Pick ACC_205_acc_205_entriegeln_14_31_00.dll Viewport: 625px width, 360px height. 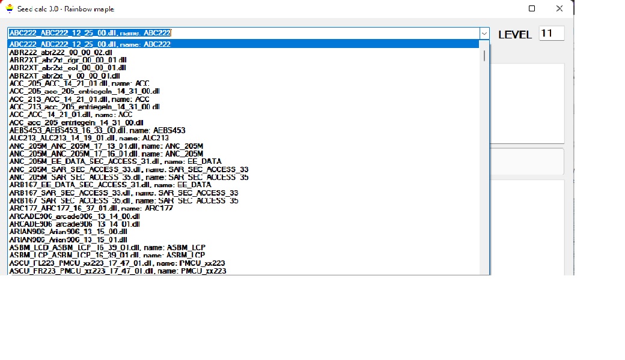243,91
